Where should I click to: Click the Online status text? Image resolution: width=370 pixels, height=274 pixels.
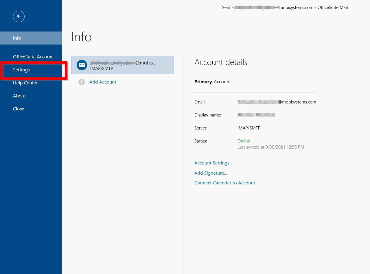(244, 141)
